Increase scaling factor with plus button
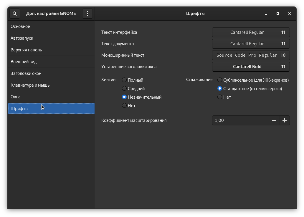This screenshot has height=217, width=304. [x=285, y=120]
